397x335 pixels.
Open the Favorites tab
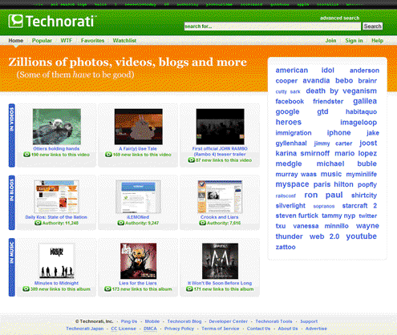93,41
